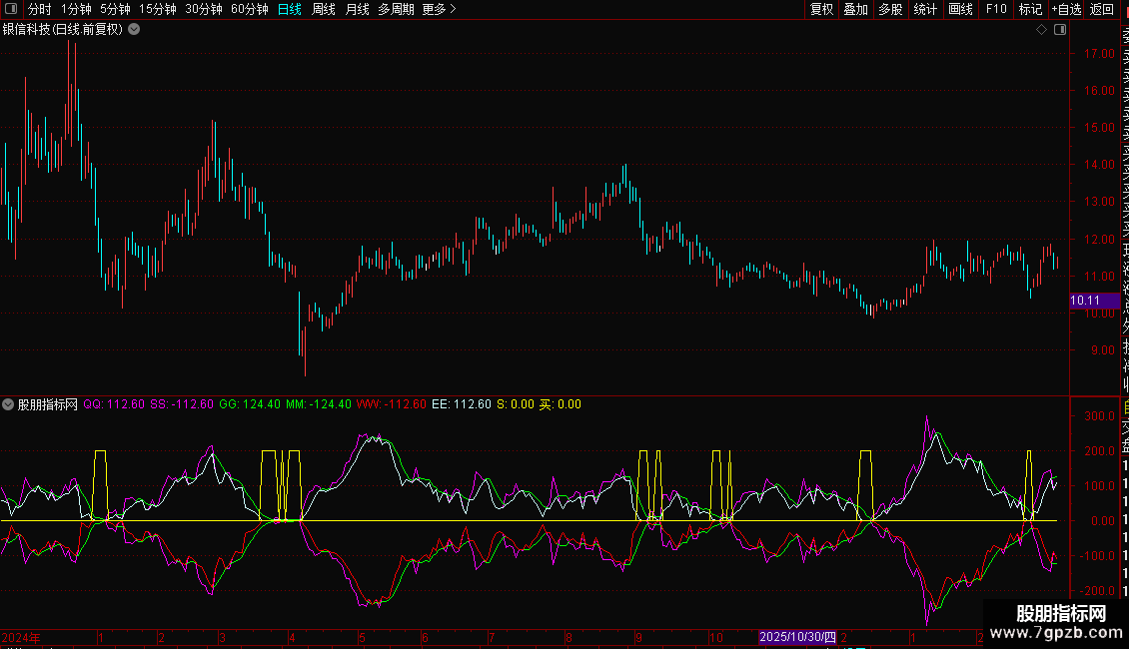The height and width of the screenshot is (649, 1129).
Task: Switch to the 周线 weekly tab
Action: 324,9
